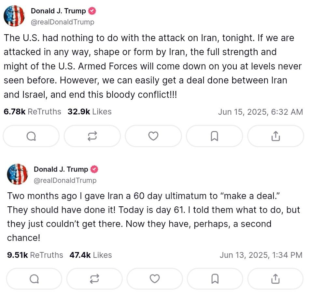The height and width of the screenshot is (295, 310).
Task: Reply to the Jun 15 post
Action: click(x=31, y=136)
